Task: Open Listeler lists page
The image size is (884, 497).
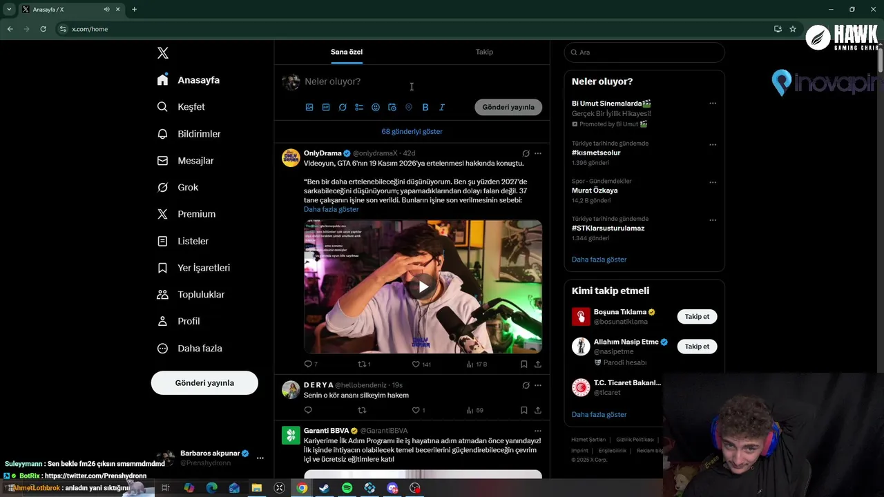Action: click(183, 241)
